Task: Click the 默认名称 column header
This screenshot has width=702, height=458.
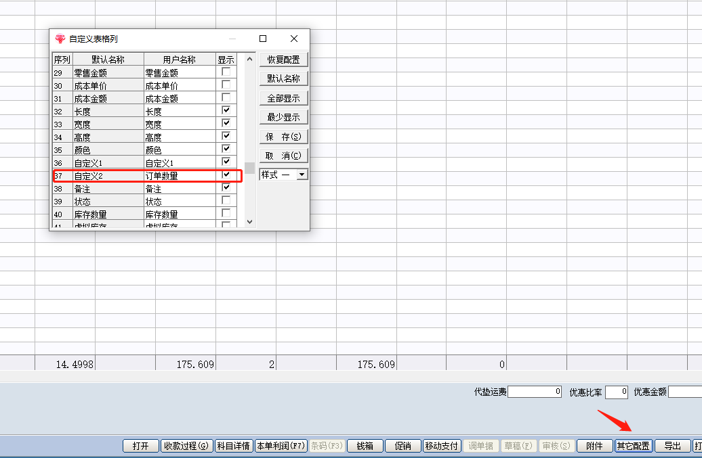Action: click(108, 60)
